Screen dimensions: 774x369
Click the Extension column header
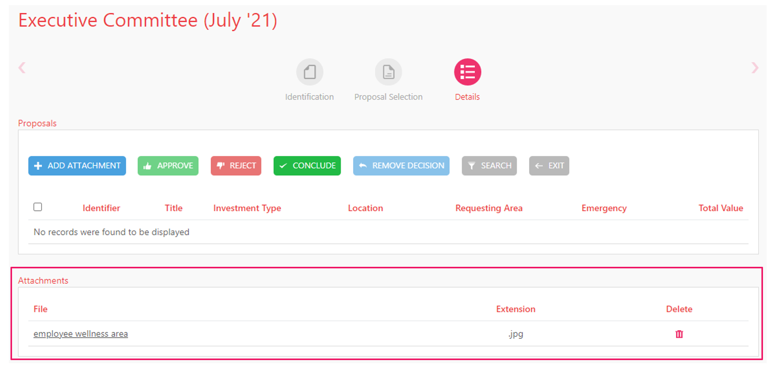point(516,309)
